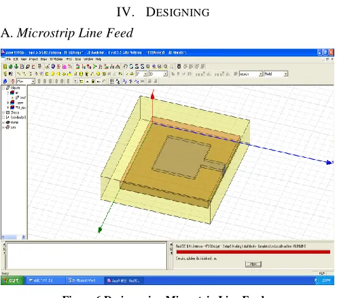This screenshot has width=337, height=298.
Task: Collapse the Objects tree node
Action: [x=3, y=88]
